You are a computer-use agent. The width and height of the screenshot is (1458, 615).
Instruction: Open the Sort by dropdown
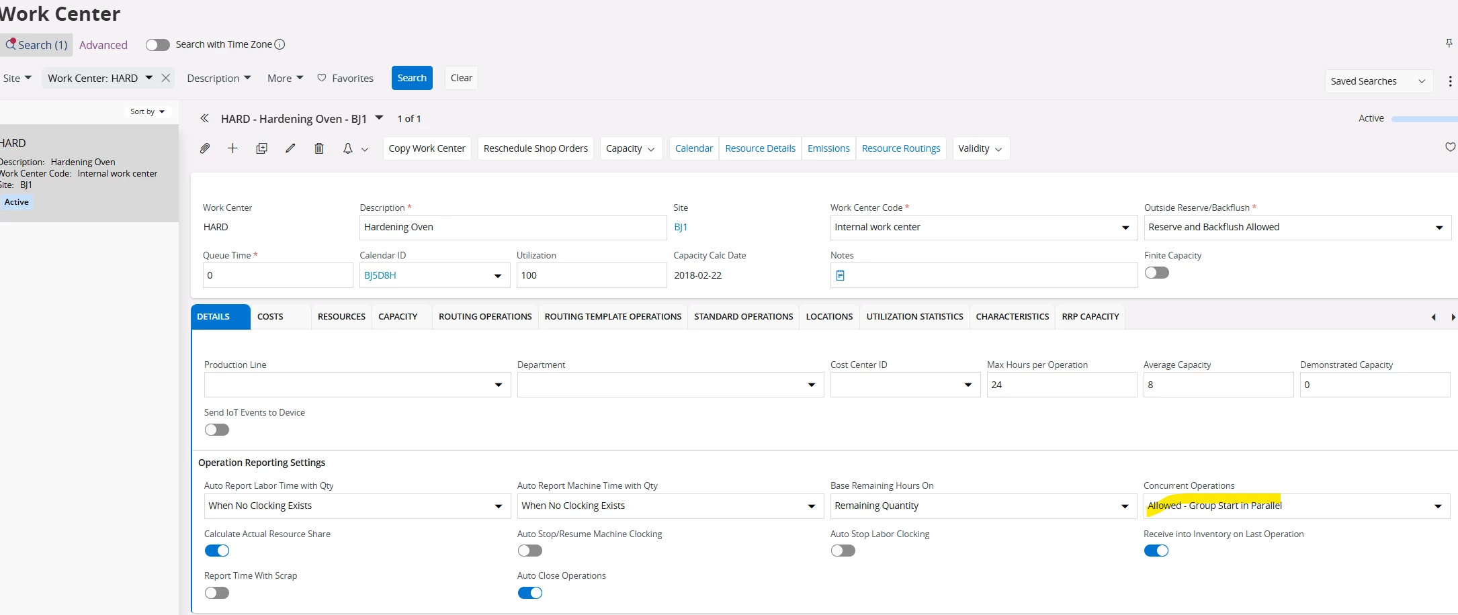pos(148,111)
